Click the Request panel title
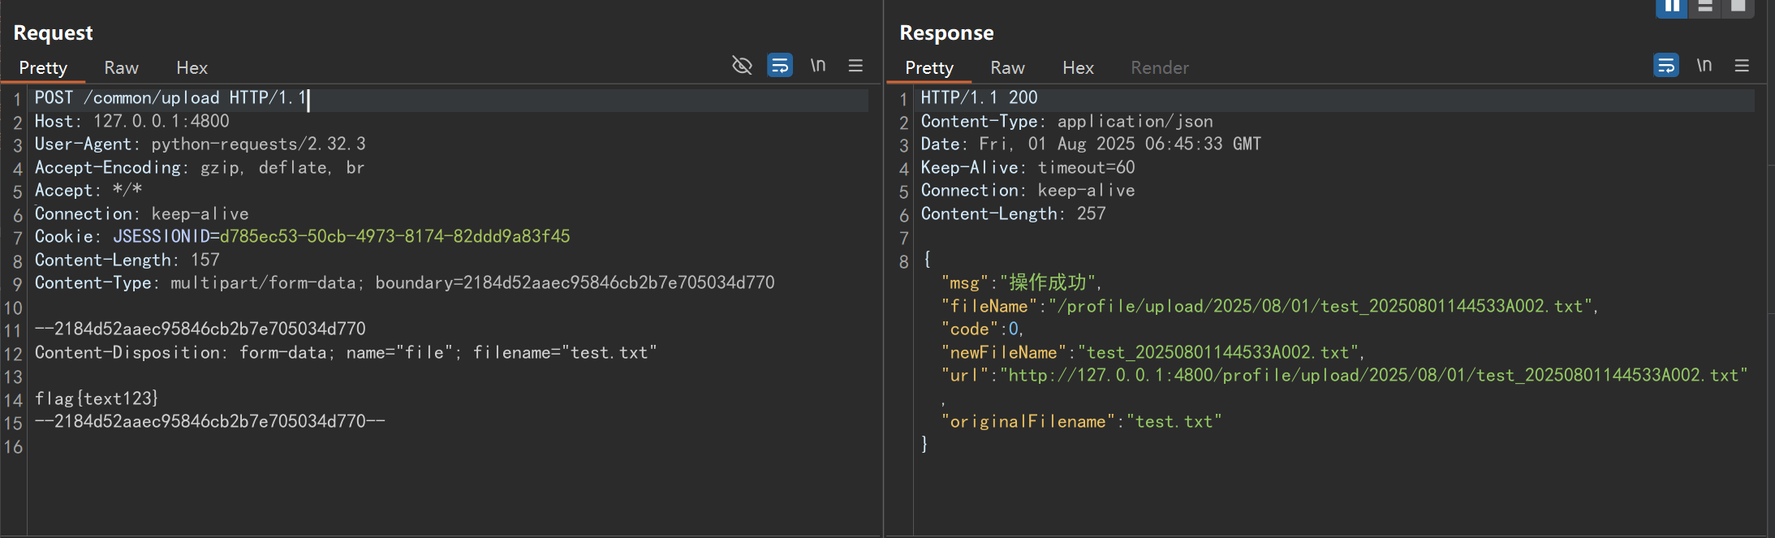This screenshot has height=538, width=1775. (54, 33)
